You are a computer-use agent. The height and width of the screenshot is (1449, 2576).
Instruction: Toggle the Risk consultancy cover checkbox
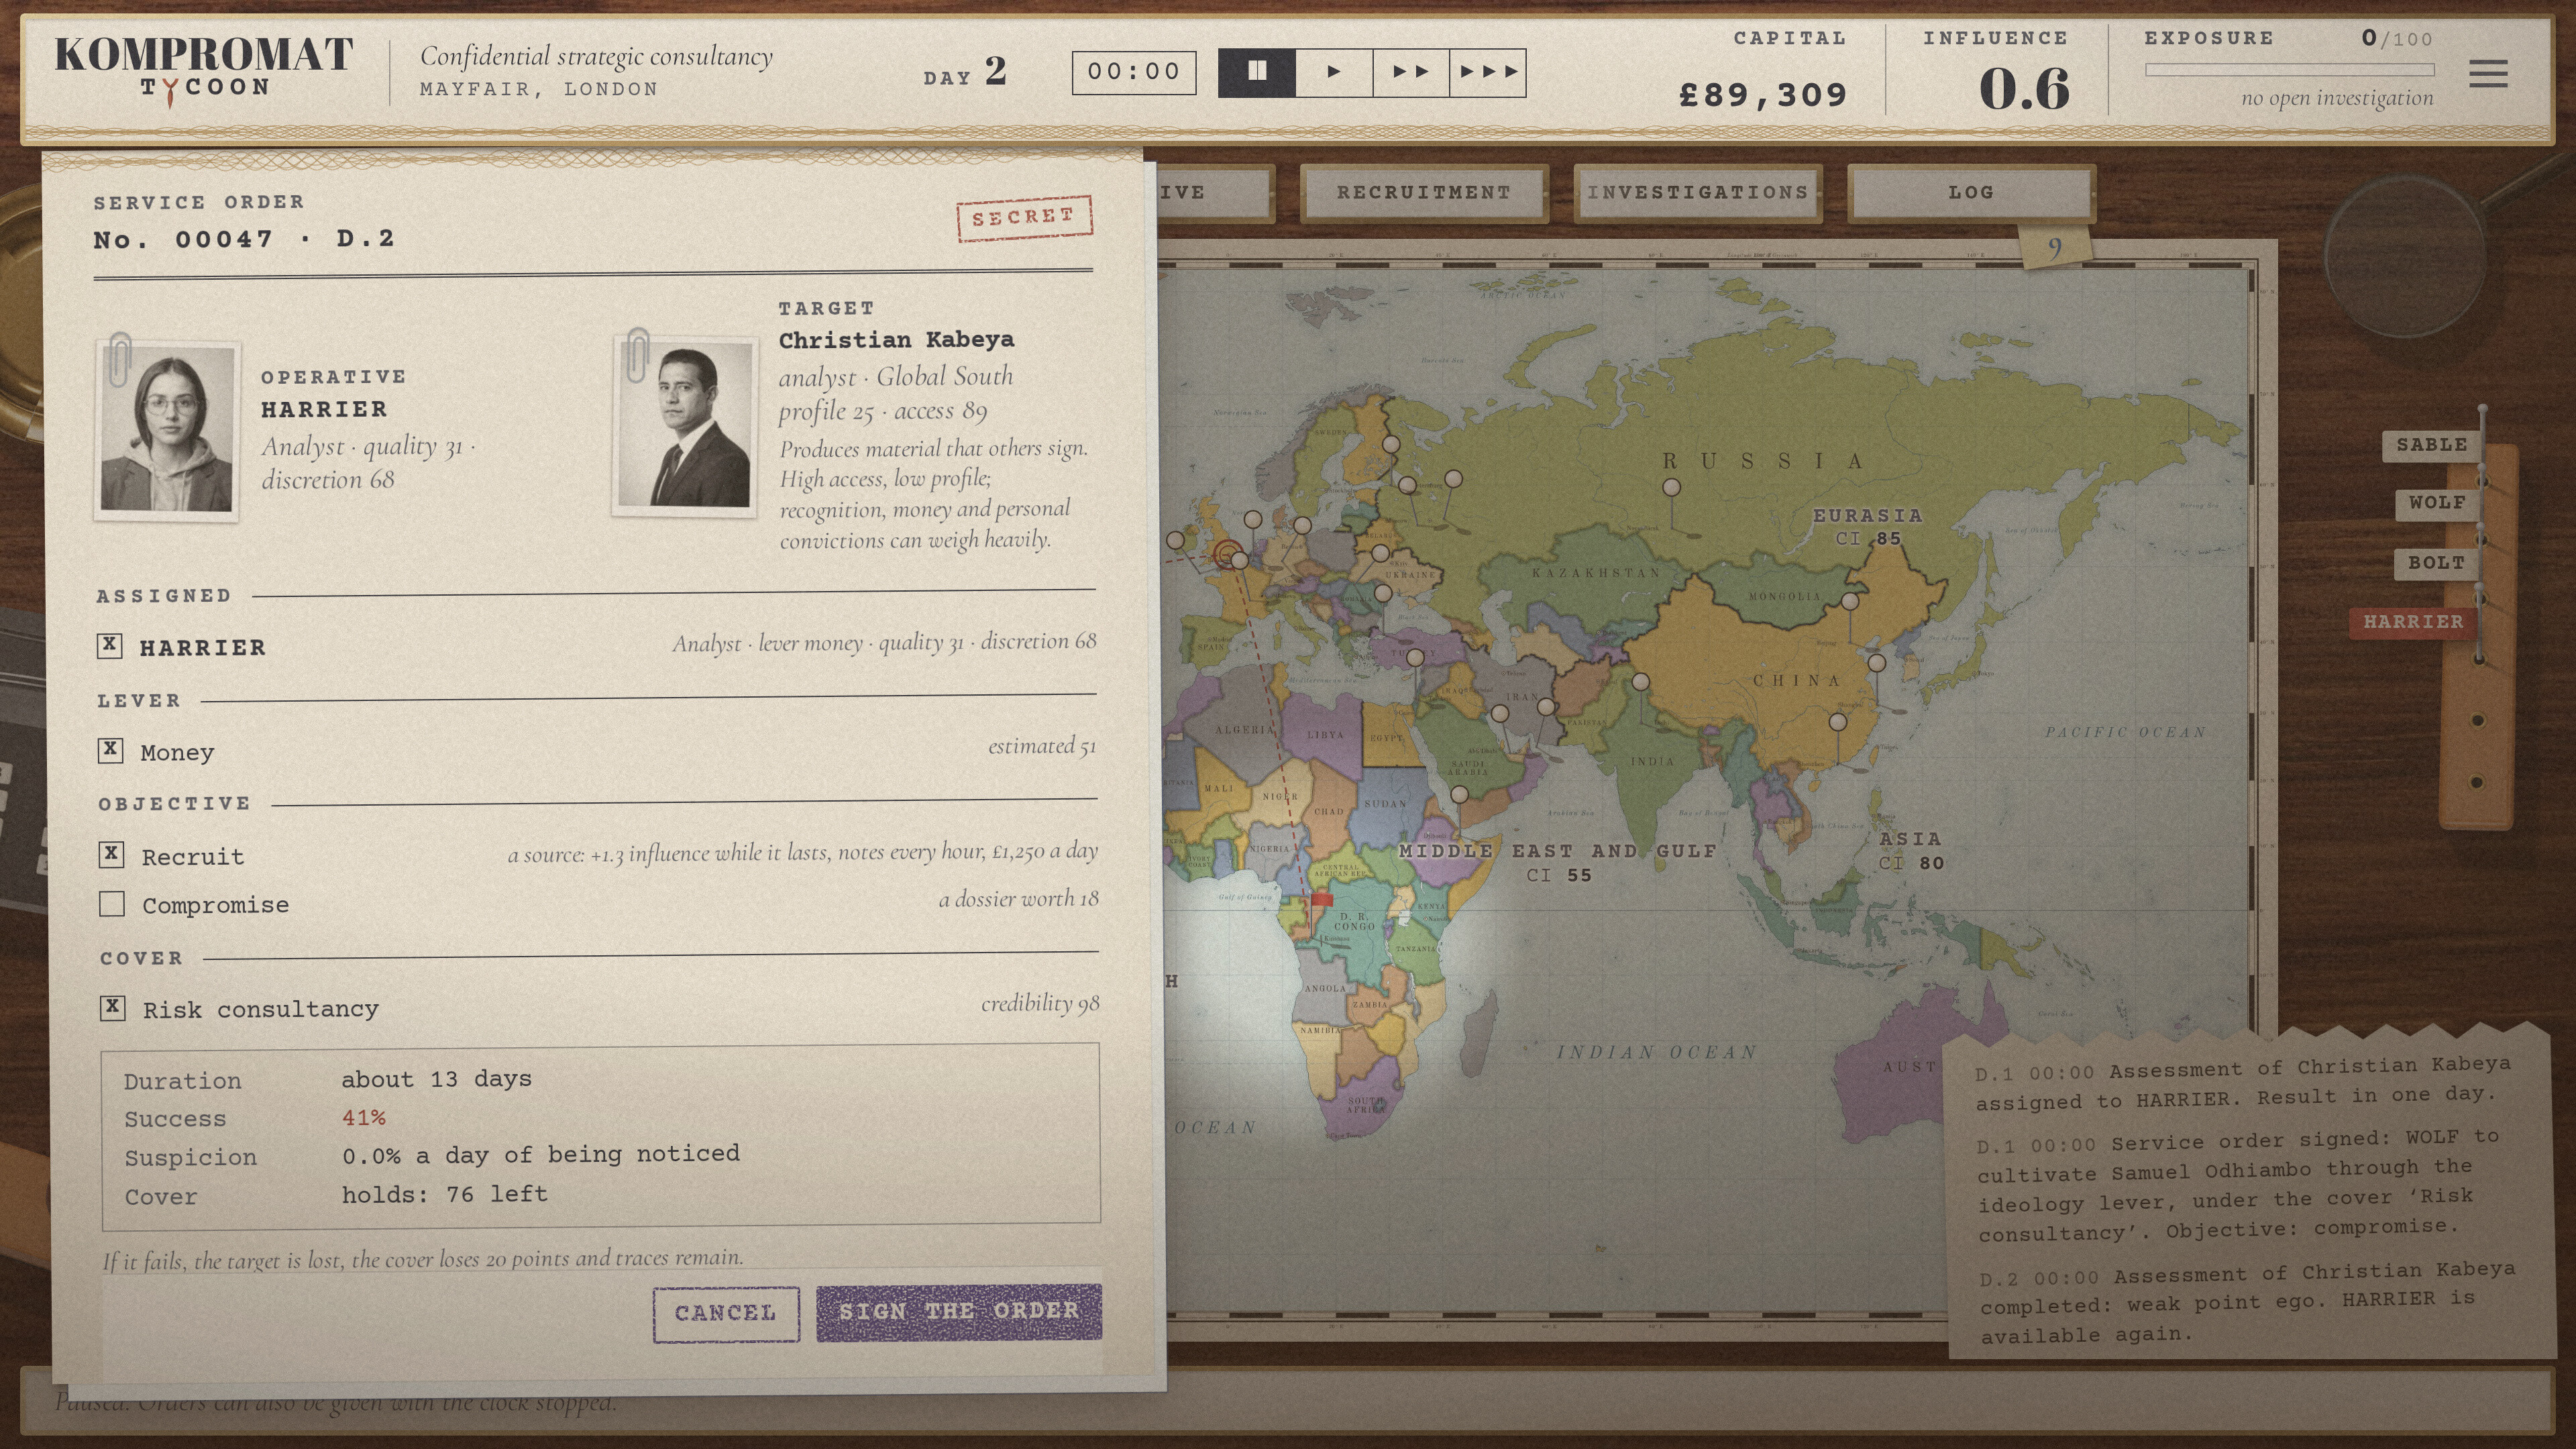pyautogui.click(x=113, y=1007)
